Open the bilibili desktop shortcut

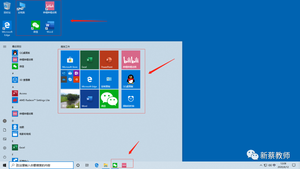pyautogui.click(x=50, y=8)
